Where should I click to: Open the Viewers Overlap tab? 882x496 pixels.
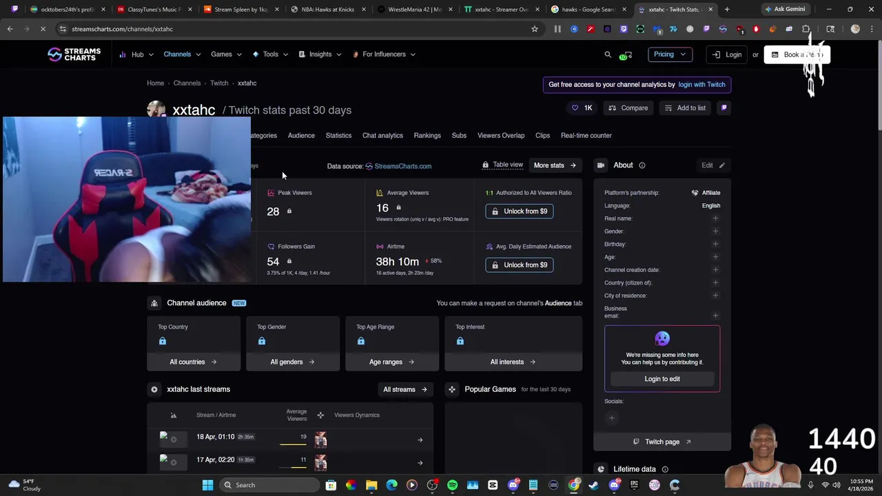[x=501, y=136]
